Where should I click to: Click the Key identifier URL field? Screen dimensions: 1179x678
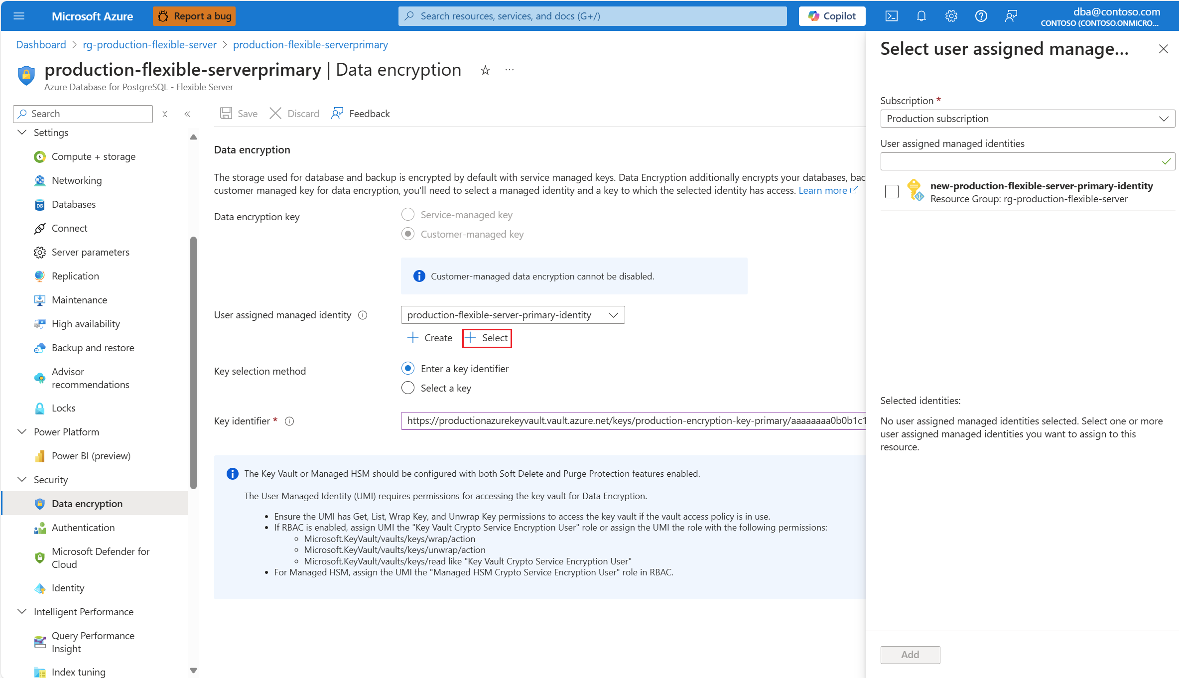coord(633,421)
